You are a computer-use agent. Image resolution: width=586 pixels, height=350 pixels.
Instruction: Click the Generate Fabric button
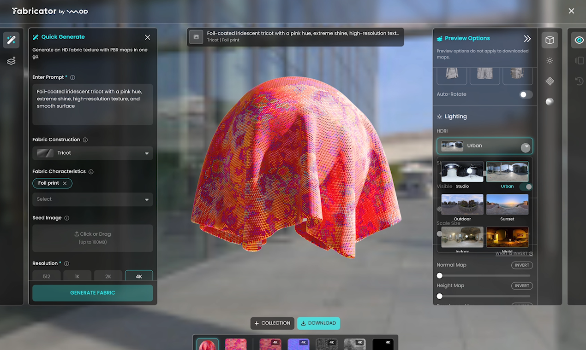(93, 293)
